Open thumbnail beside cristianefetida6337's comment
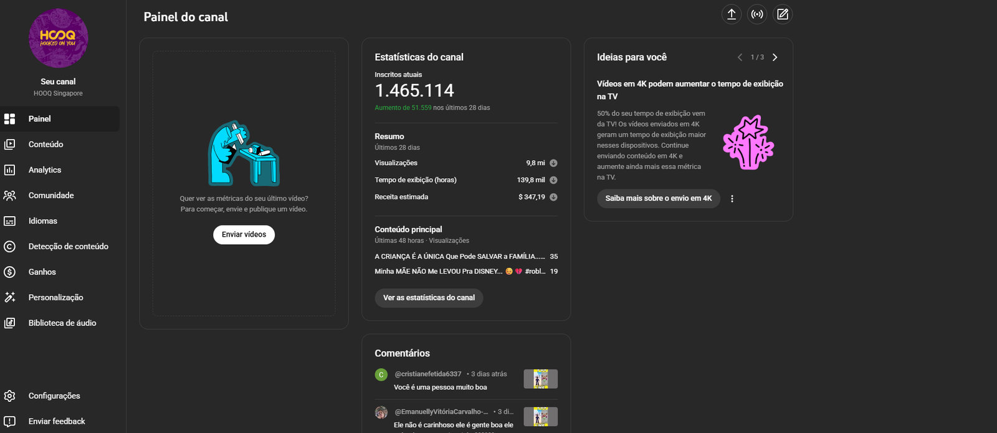 tap(540, 379)
